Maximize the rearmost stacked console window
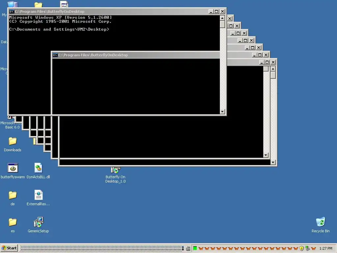 pos(267,62)
